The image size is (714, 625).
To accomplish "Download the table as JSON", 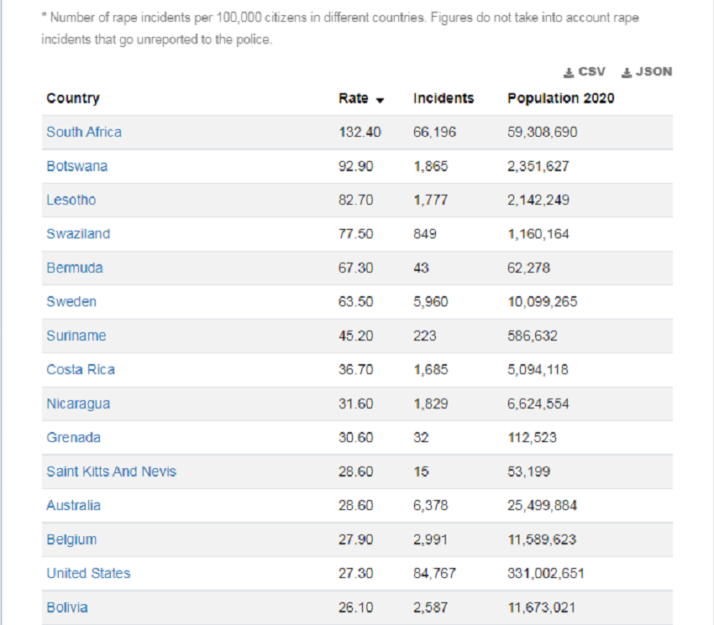I will [x=647, y=72].
